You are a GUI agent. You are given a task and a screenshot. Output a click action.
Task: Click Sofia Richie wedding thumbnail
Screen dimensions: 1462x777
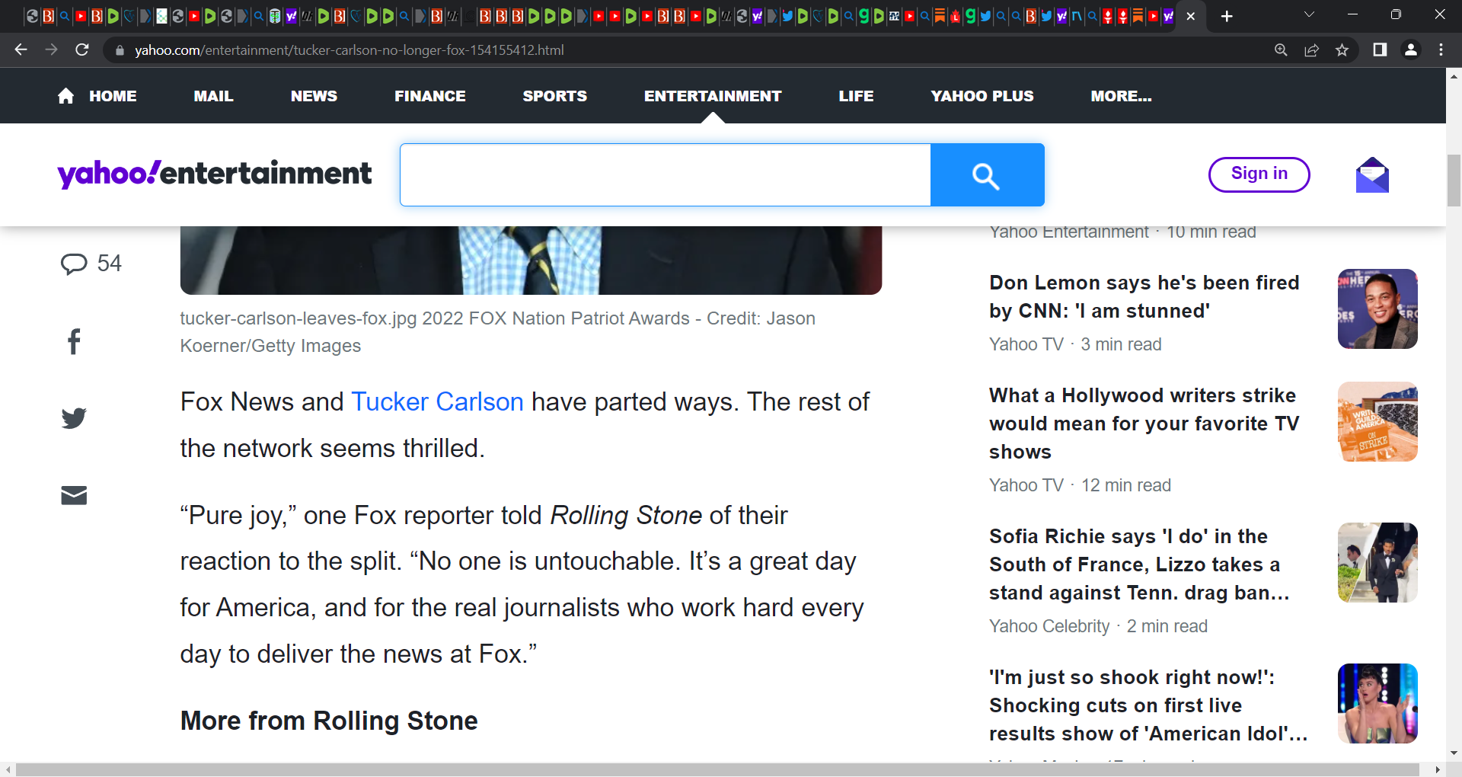[x=1377, y=562]
